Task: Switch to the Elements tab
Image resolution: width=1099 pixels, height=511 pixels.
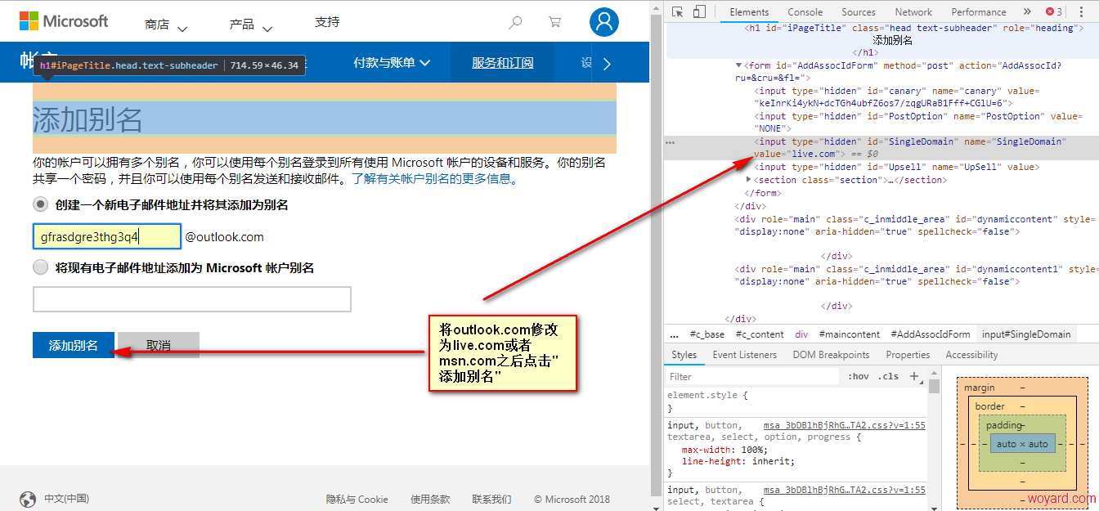Action: (749, 11)
